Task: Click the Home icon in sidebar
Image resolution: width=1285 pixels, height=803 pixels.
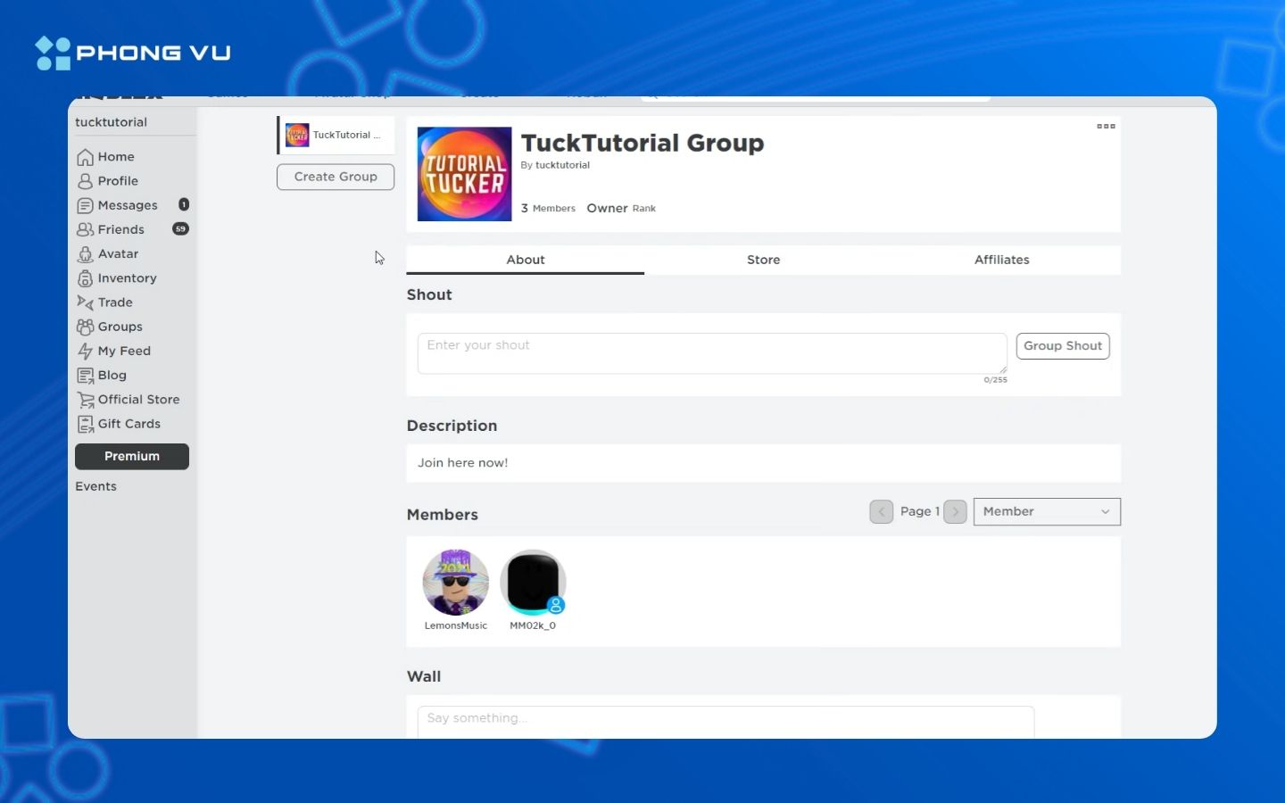Action: [x=86, y=157]
